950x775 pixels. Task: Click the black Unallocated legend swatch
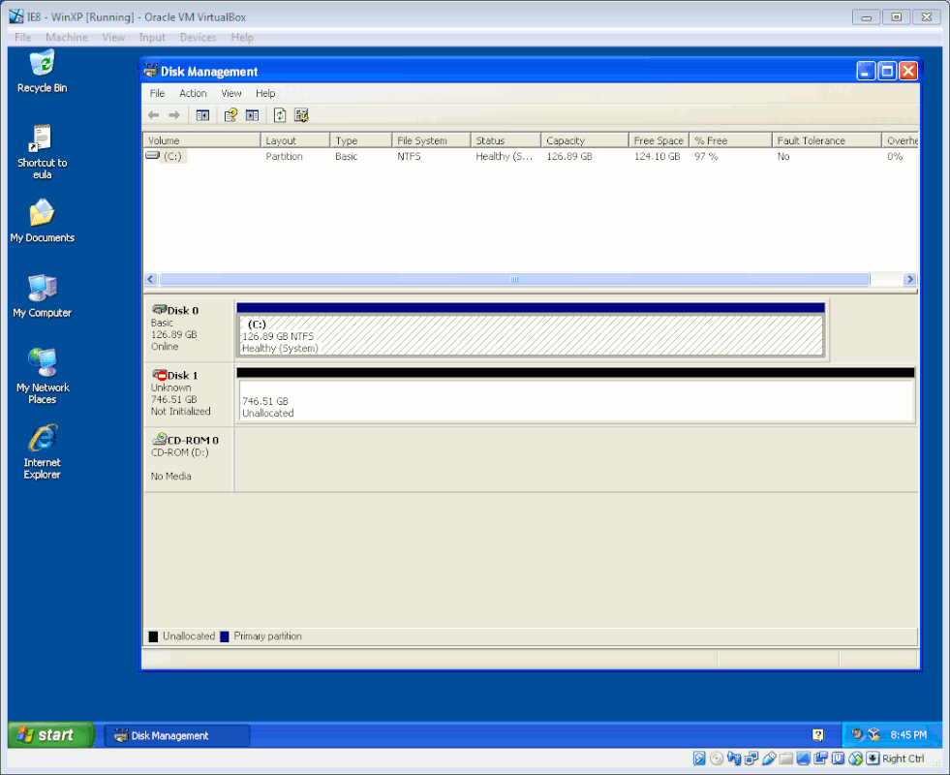pyautogui.click(x=153, y=636)
